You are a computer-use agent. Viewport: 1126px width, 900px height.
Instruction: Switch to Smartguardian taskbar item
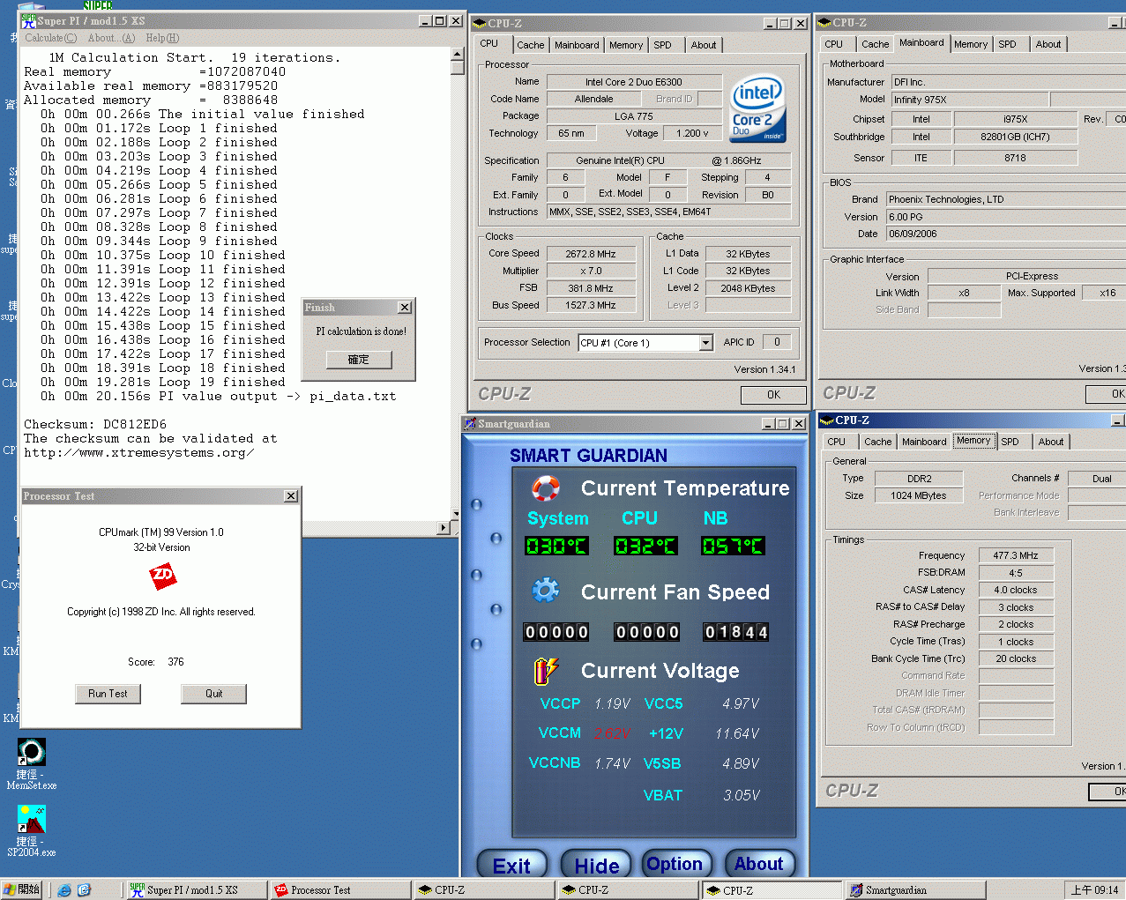click(x=915, y=890)
